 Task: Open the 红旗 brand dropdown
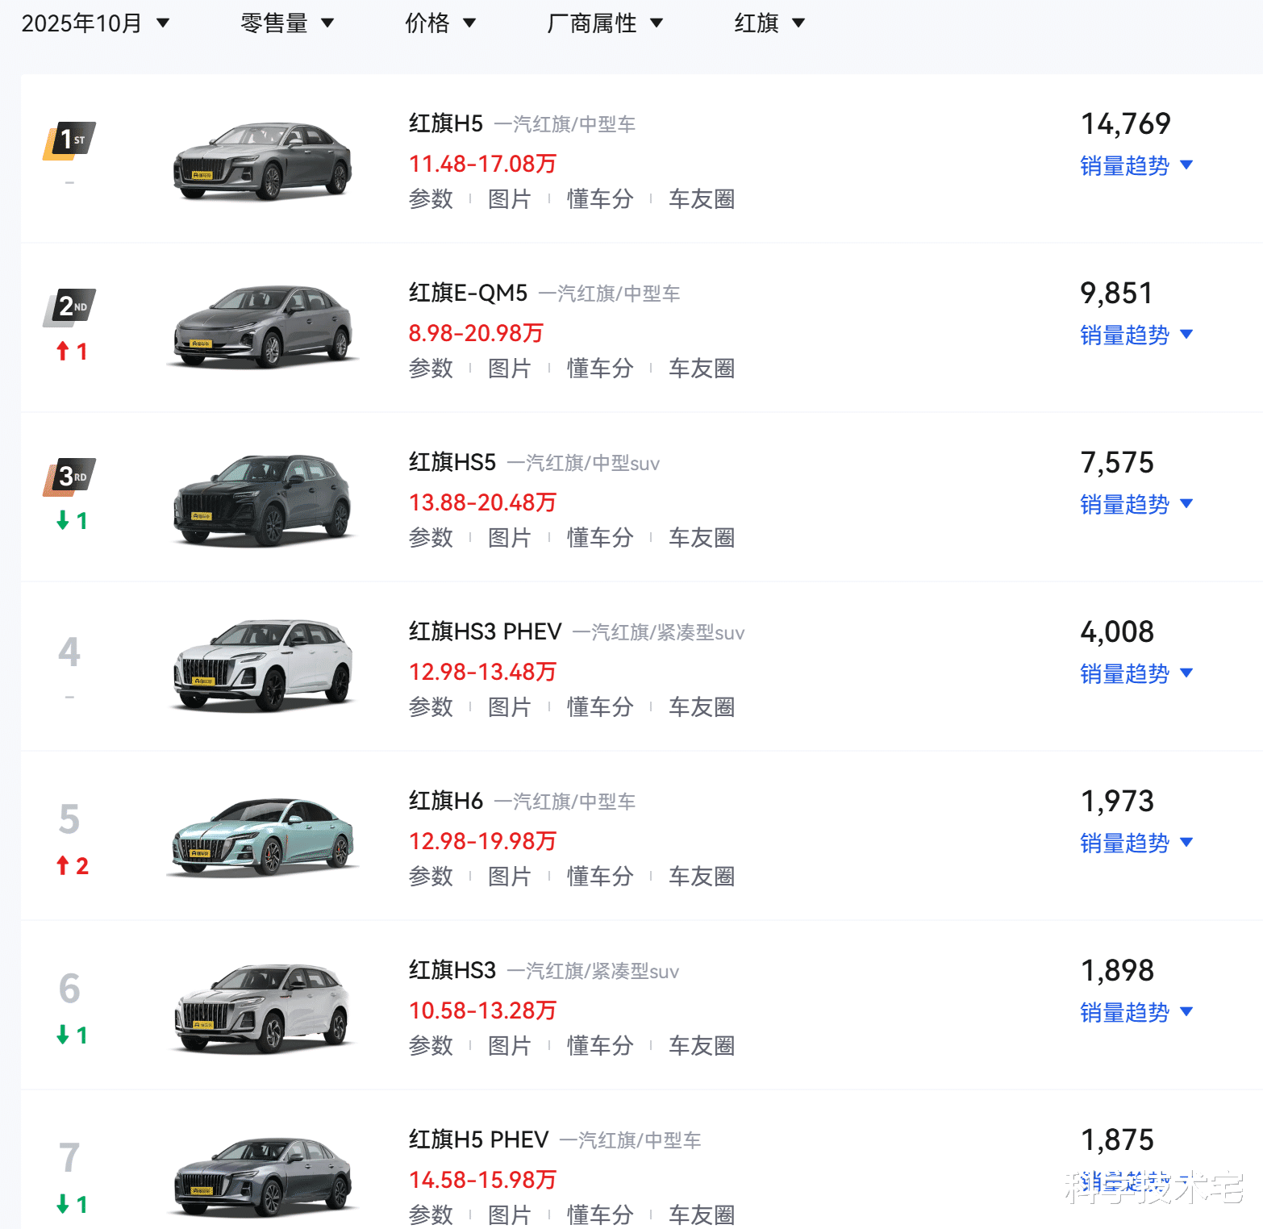(769, 23)
